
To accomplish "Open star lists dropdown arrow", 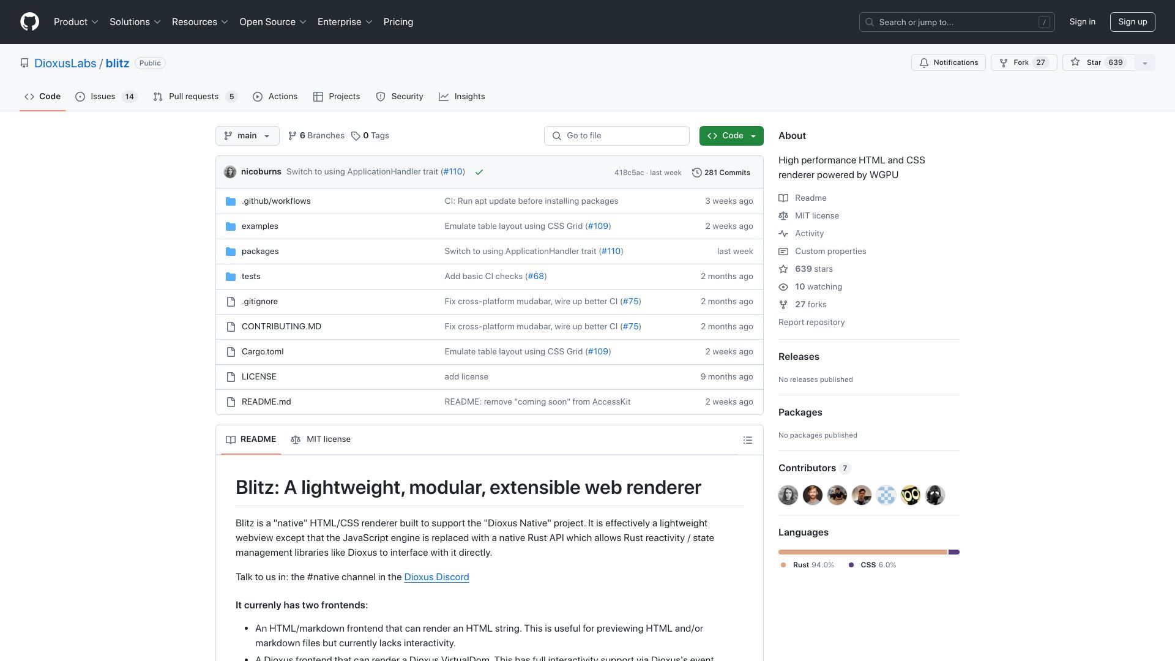I will pos(1145,62).
